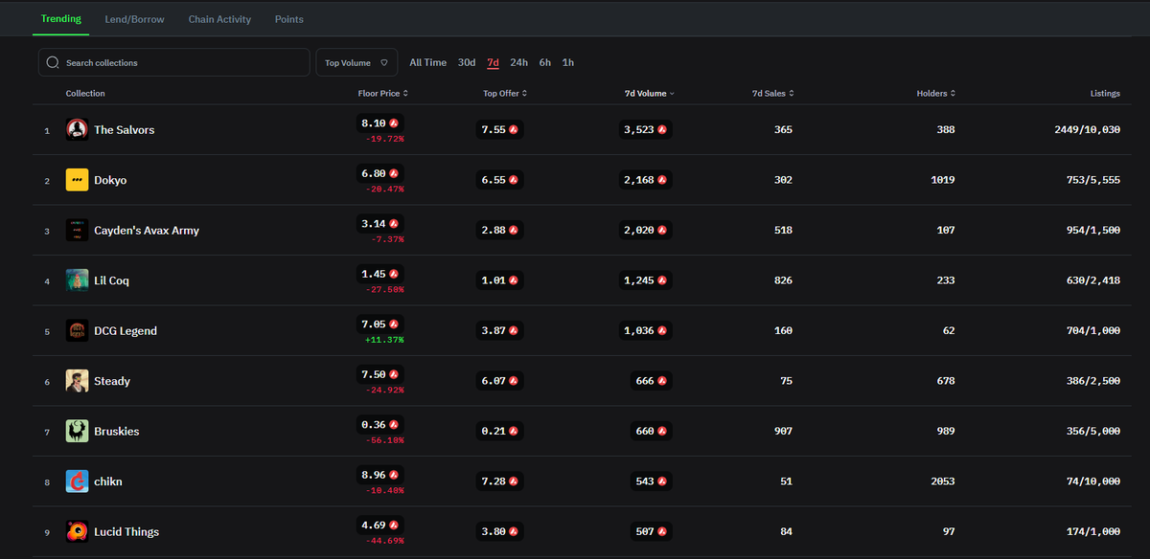Sort by Top Offer column

pyautogui.click(x=505, y=93)
